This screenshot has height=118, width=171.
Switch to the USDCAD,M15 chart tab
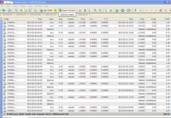point(51,15)
